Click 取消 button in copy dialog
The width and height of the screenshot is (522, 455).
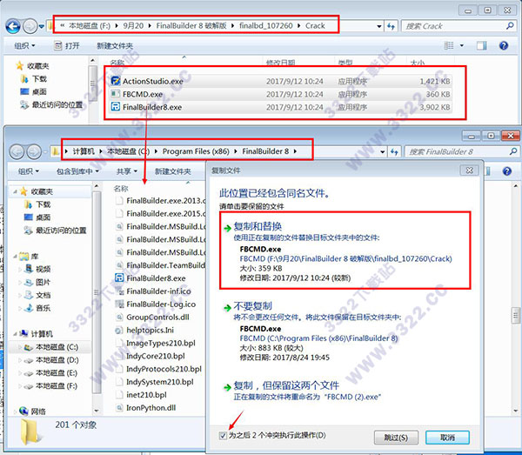(x=447, y=437)
